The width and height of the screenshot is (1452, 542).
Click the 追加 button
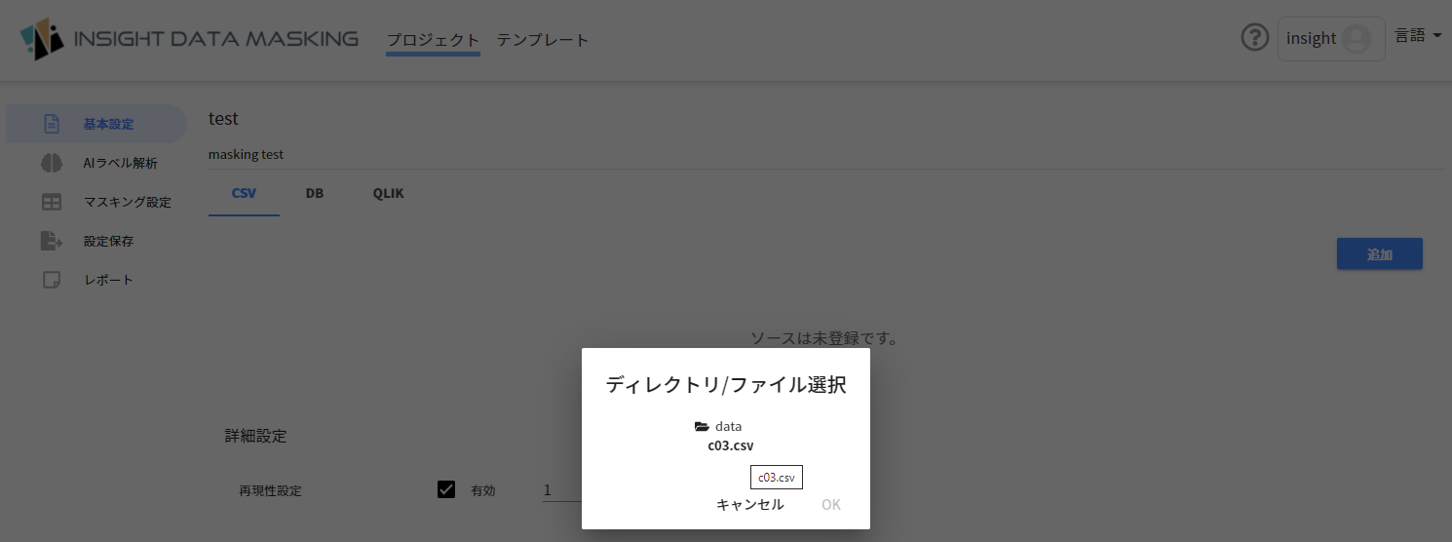1380,253
